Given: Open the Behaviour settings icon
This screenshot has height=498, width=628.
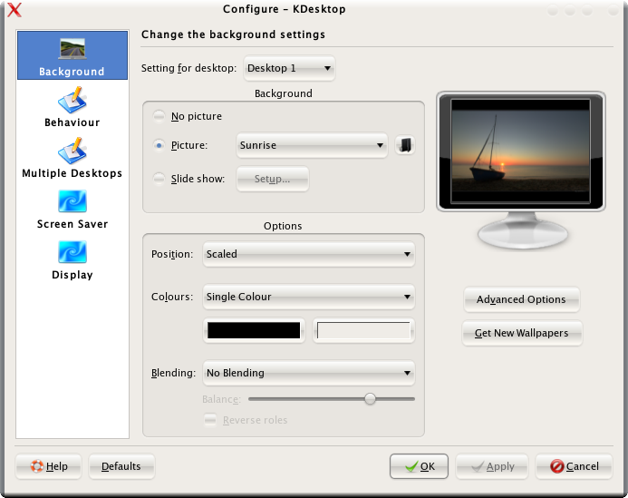Looking at the screenshot, I should [x=72, y=107].
